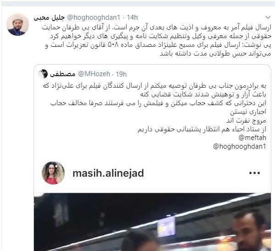
Task: Open جلیل محبی profile picture
Action: [x=17, y=25]
